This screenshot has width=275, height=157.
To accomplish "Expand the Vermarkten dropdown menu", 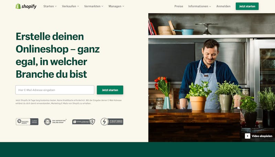I will pos(93,6).
